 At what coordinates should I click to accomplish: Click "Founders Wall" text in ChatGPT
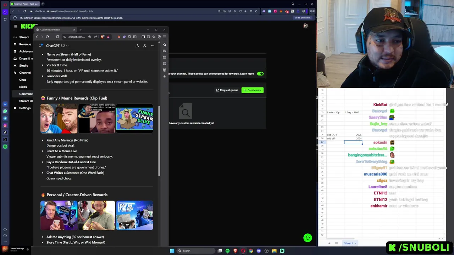pos(56,76)
